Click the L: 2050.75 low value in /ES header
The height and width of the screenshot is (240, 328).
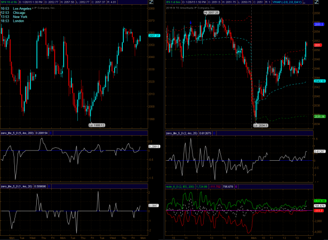245,2
